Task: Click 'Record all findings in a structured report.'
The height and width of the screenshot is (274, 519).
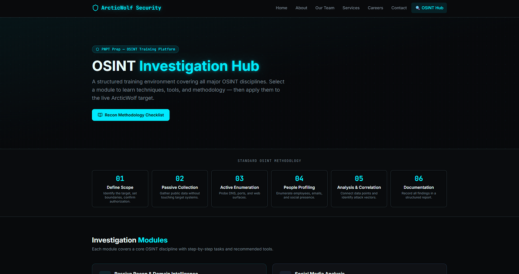Action: [x=419, y=195]
